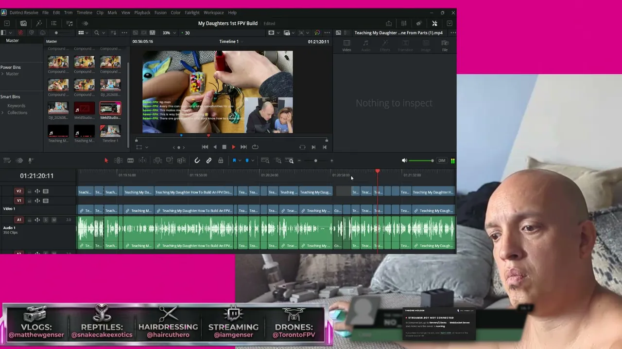622x349 pixels.
Task: Click the position lock padlock icon
Action: (x=221, y=160)
